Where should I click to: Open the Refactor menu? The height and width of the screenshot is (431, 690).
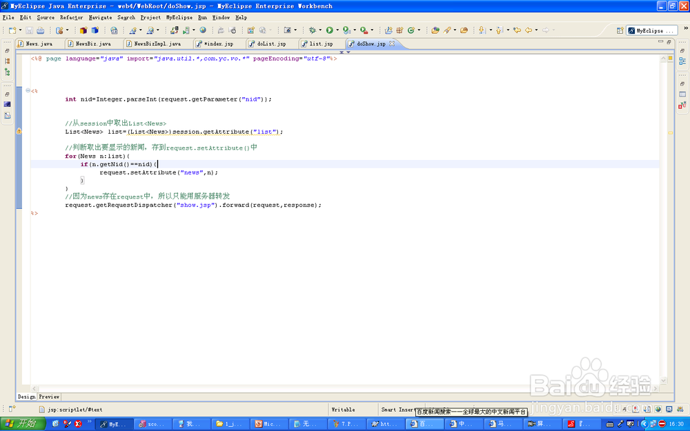pyautogui.click(x=71, y=18)
